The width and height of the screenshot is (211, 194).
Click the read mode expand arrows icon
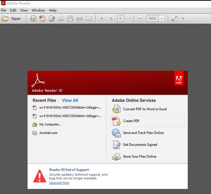point(174,18)
